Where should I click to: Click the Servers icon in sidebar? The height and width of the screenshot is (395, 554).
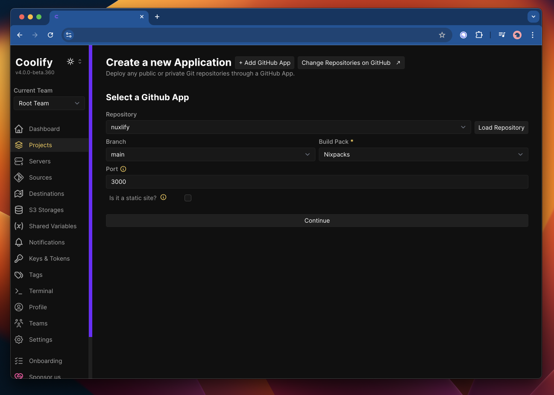tap(19, 161)
